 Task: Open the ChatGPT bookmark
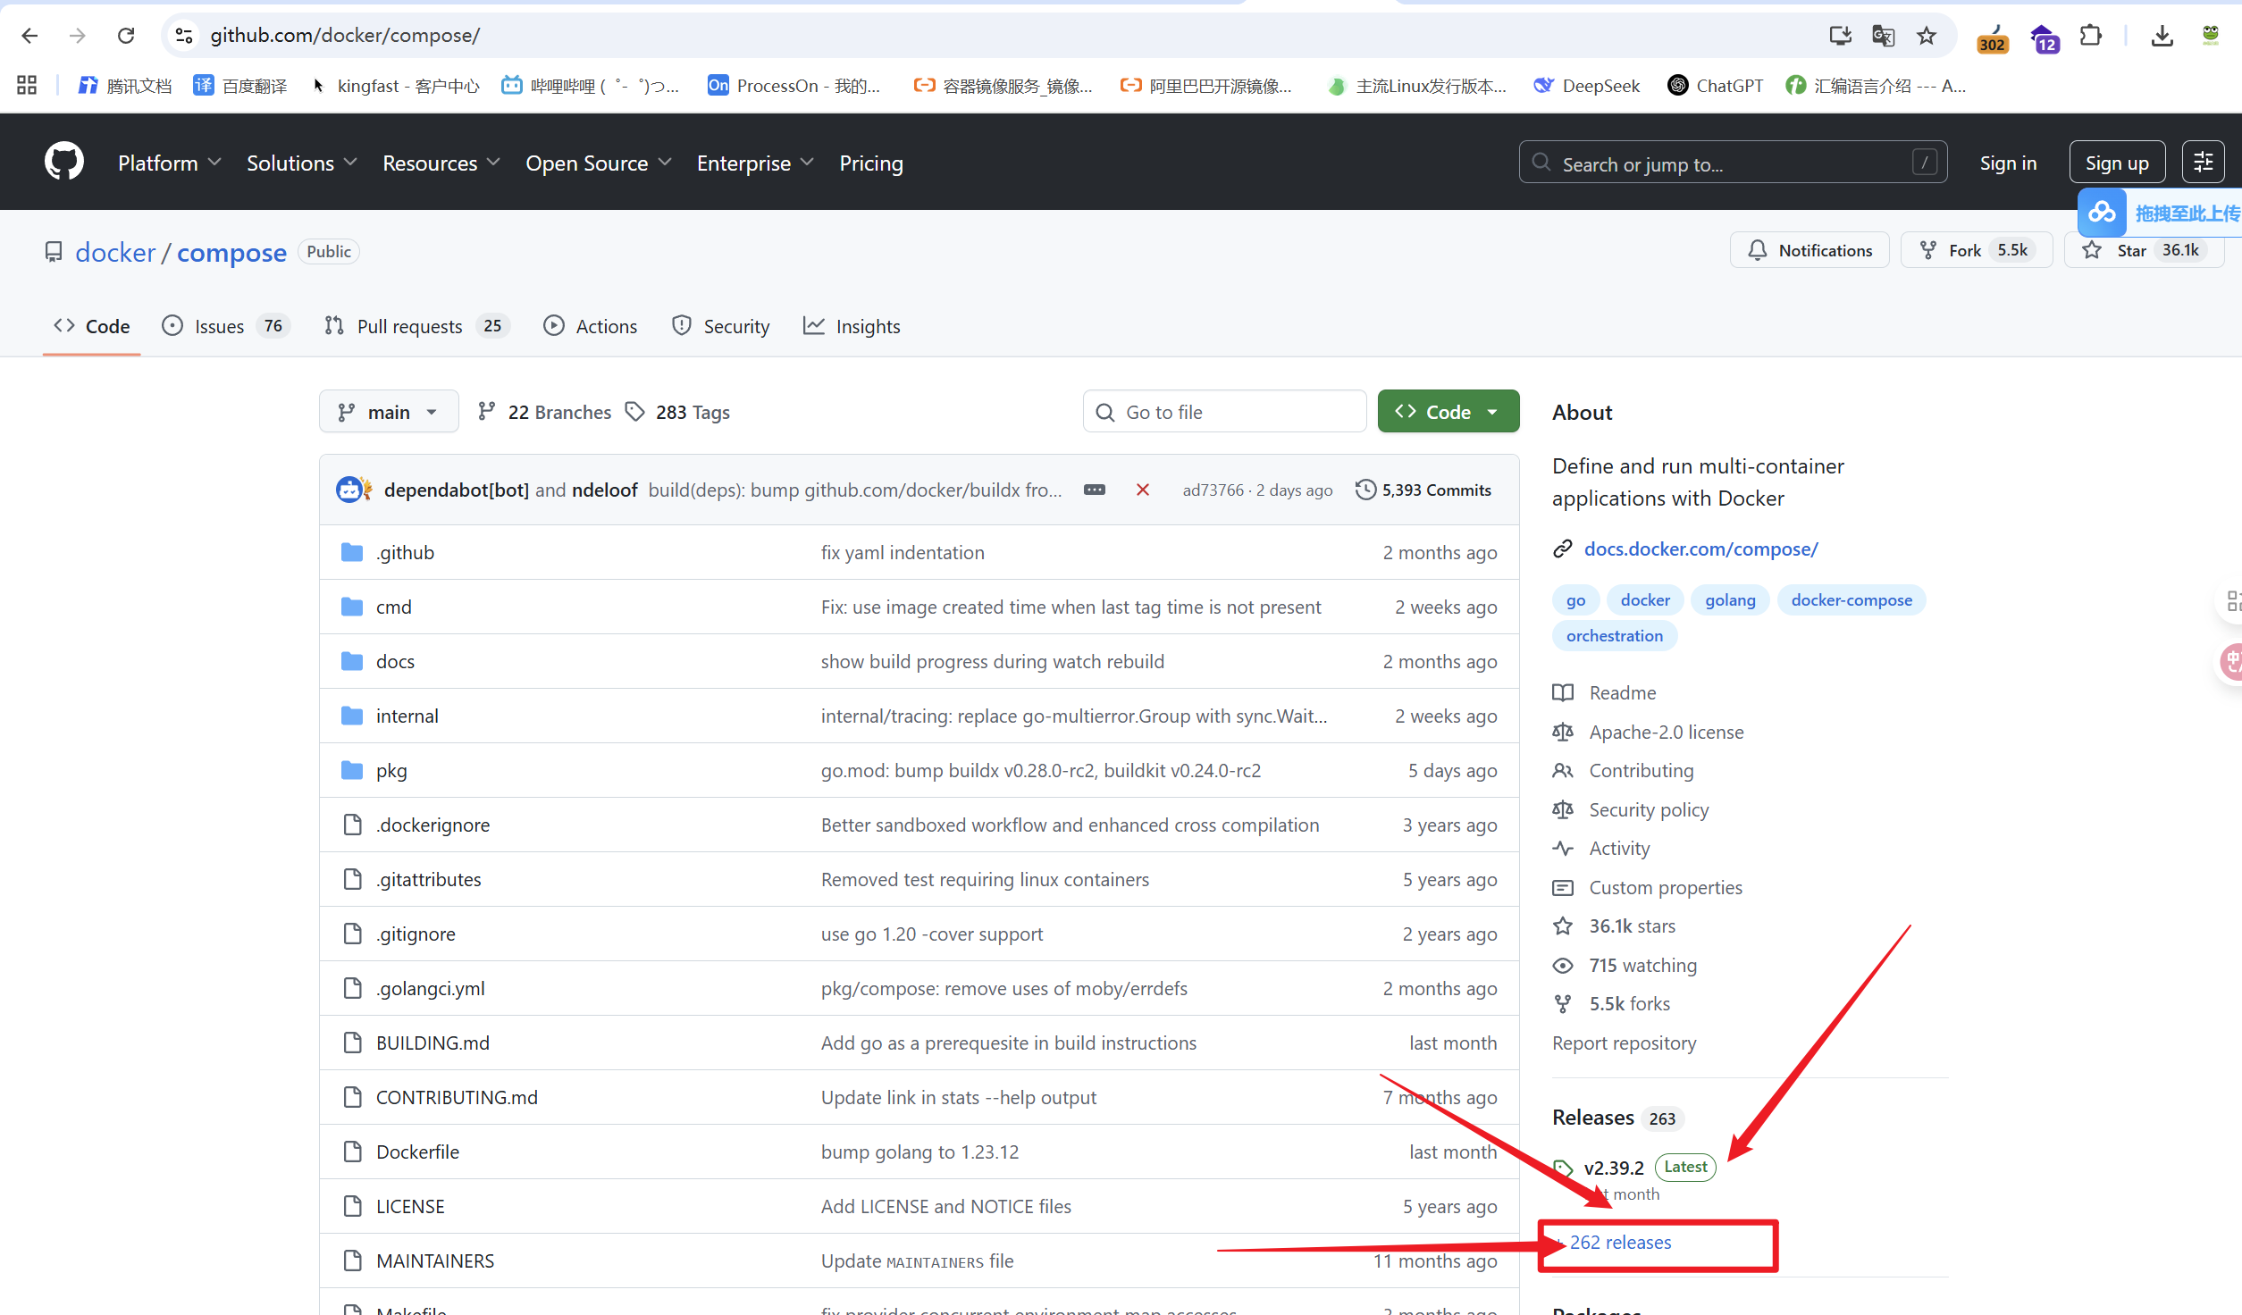pos(1716,86)
